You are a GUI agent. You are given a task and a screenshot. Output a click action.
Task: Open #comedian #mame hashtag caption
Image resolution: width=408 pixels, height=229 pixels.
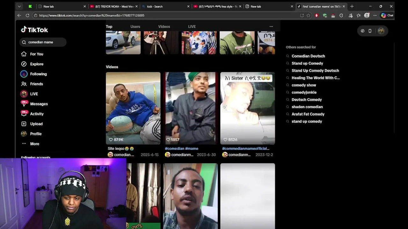click(181, 149)
